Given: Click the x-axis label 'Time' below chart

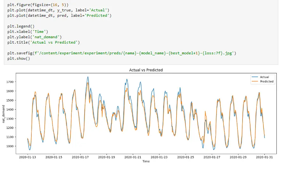Looking at the screenshot, I should click(x=146, y=161).
